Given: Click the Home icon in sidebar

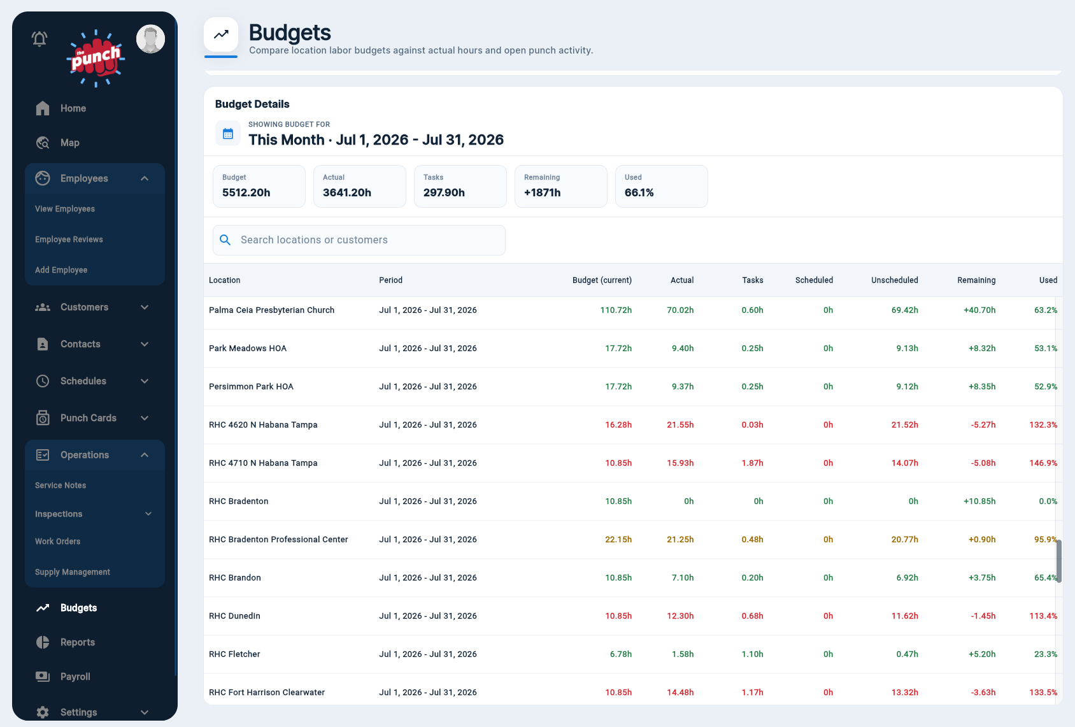Looking at the screenshot, I should click(x=43, y=108).
